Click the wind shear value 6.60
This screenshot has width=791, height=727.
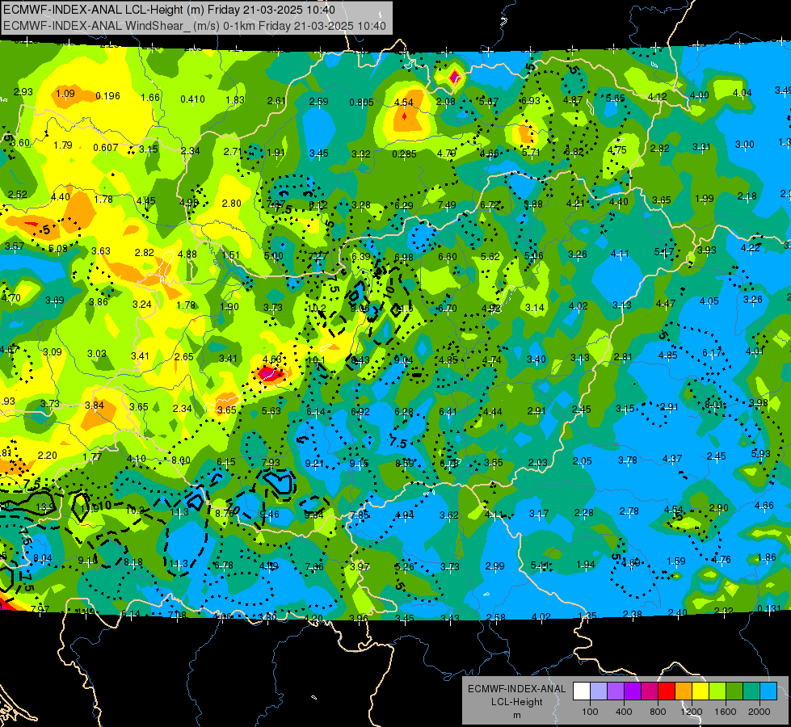[x=448, y=257]
